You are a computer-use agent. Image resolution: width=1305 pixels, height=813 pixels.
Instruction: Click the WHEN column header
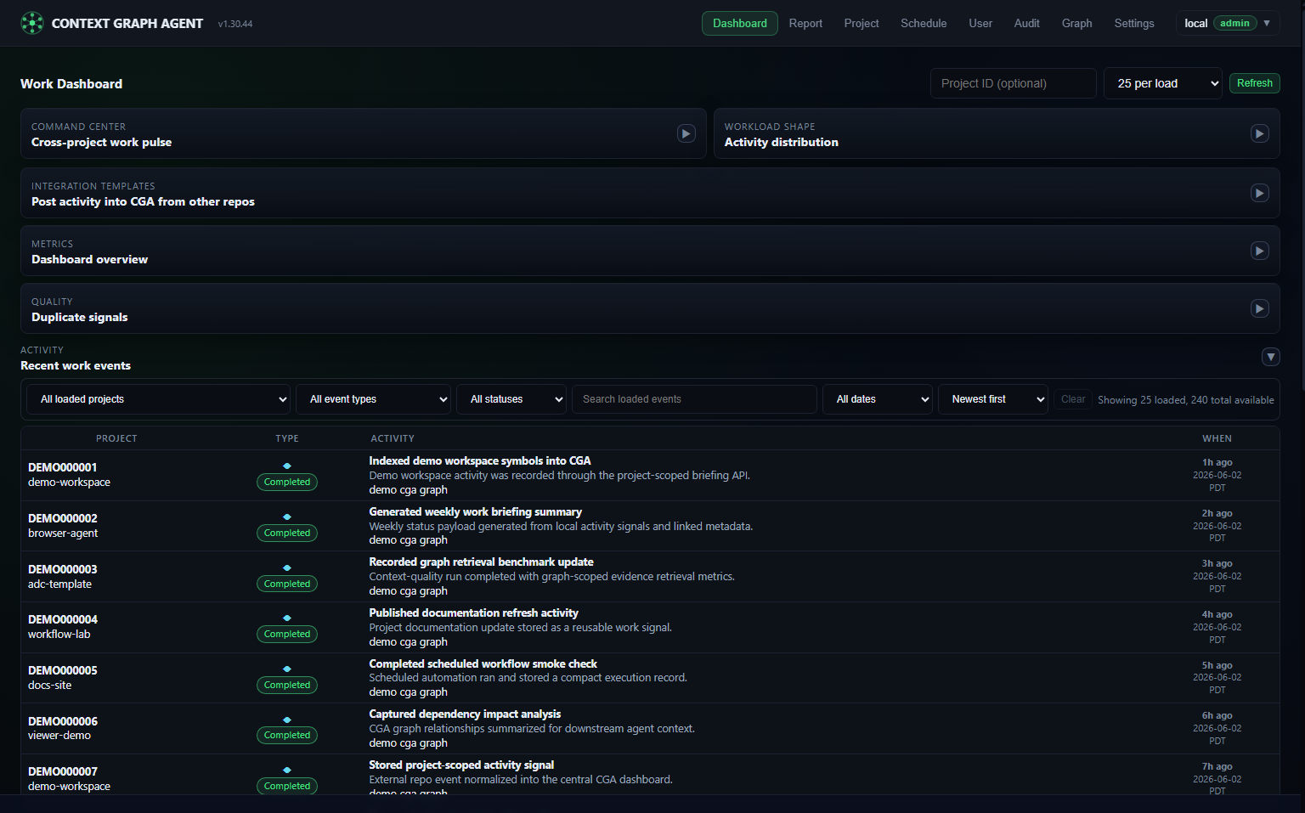click(x=1217, y=438)
